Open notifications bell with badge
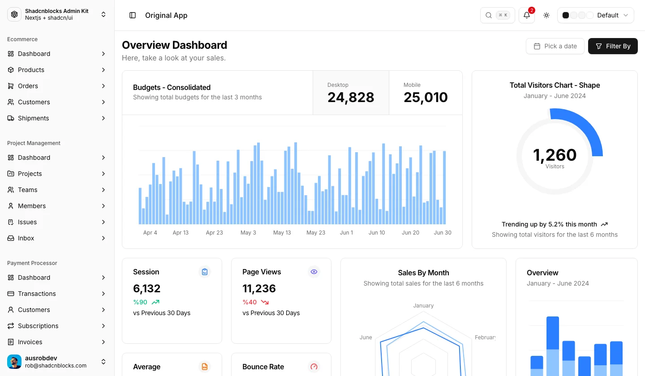The height and width of the screenshot is (376, 645). tap(527, 15)
